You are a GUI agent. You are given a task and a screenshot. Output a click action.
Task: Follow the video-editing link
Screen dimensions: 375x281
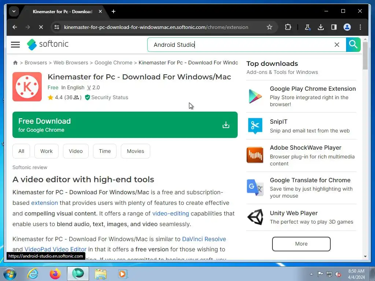(171, 213)
